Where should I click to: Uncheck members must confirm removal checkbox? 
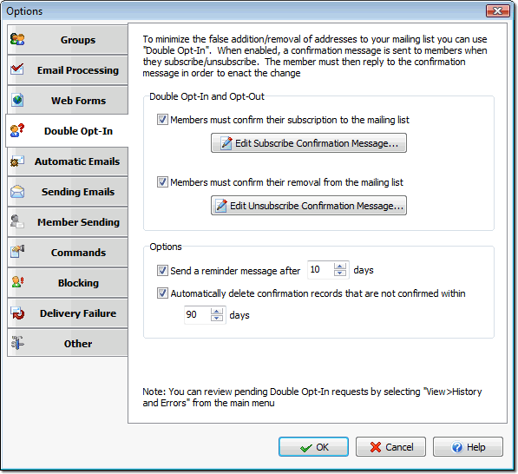click(162, 181)
